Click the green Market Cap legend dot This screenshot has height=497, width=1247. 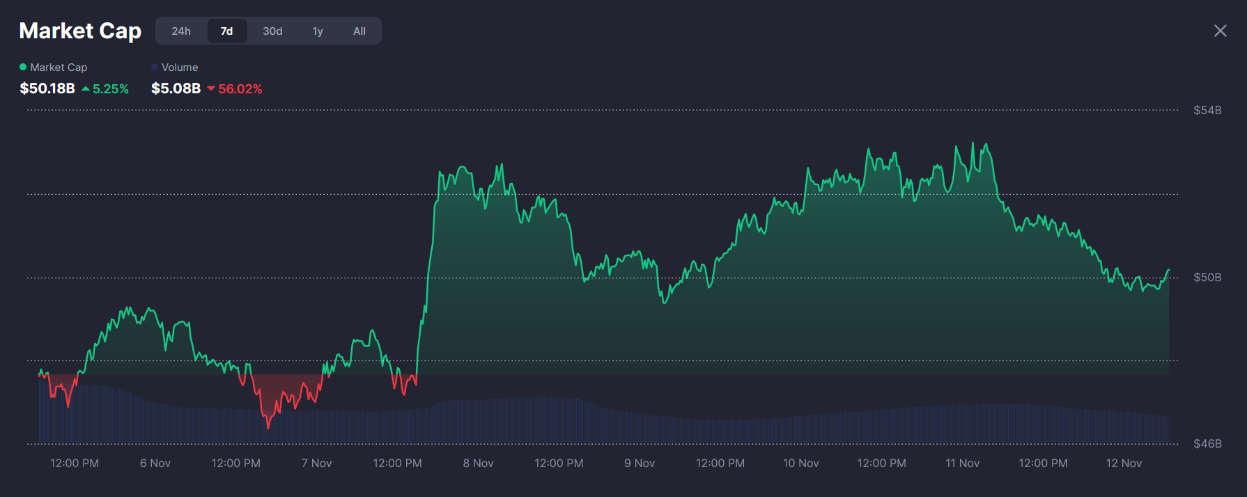[23, 67]
